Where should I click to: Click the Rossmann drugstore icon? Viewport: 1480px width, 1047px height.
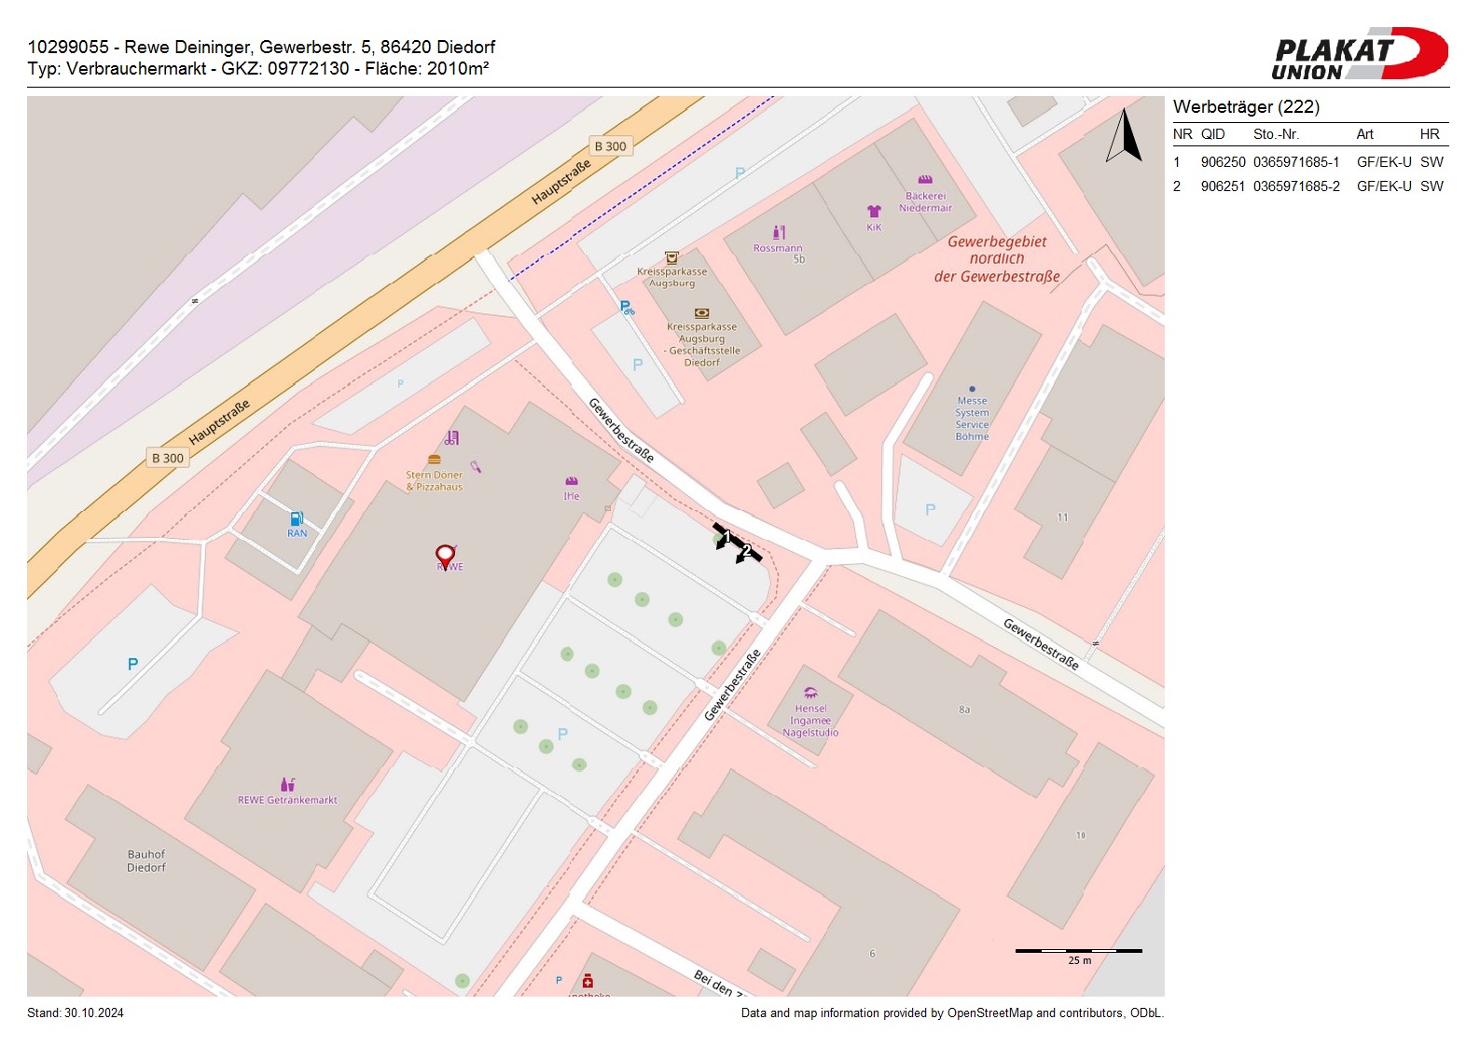pos(779,232)
